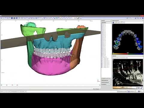This screenshot has width=144, height=108.
Task: Click the black-and-white contrast toolbar icon
Action: click(x=78, y=18)
